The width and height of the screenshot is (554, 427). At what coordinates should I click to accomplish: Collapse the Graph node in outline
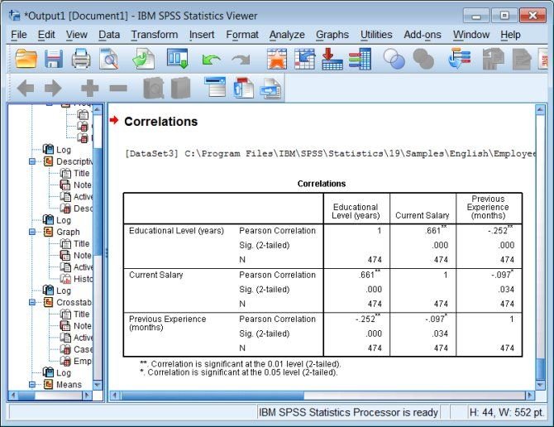[x=32, y=232]
